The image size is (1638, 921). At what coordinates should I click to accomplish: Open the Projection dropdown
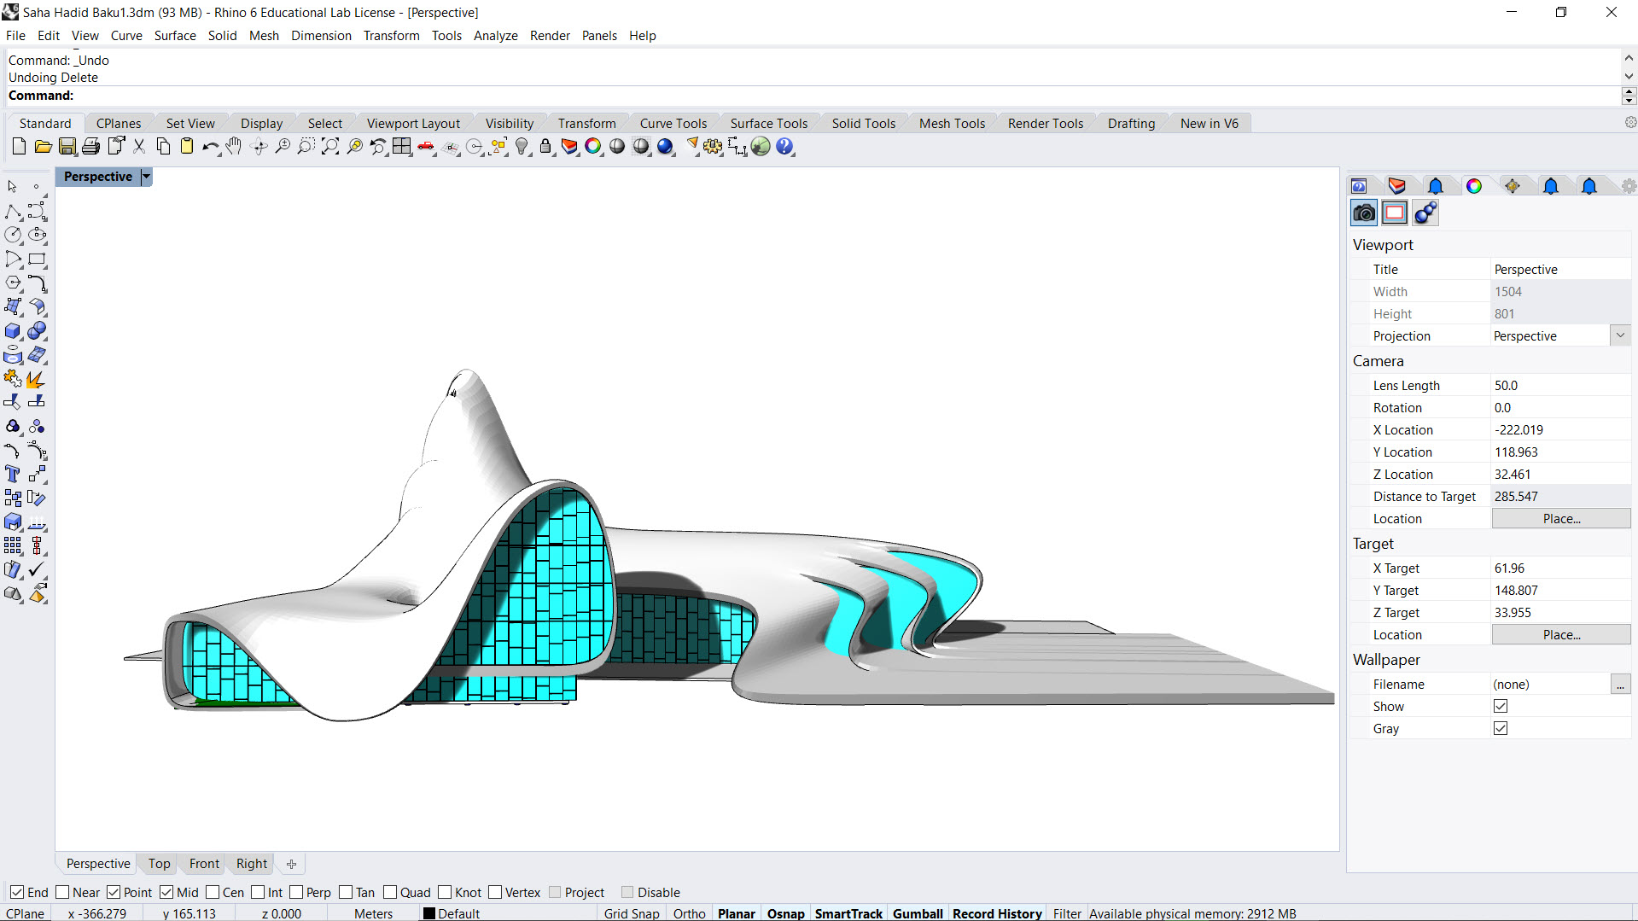[x=1620, y=335]
